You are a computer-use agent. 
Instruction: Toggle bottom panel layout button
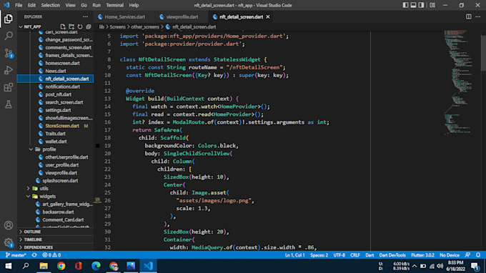pos(414,5)
